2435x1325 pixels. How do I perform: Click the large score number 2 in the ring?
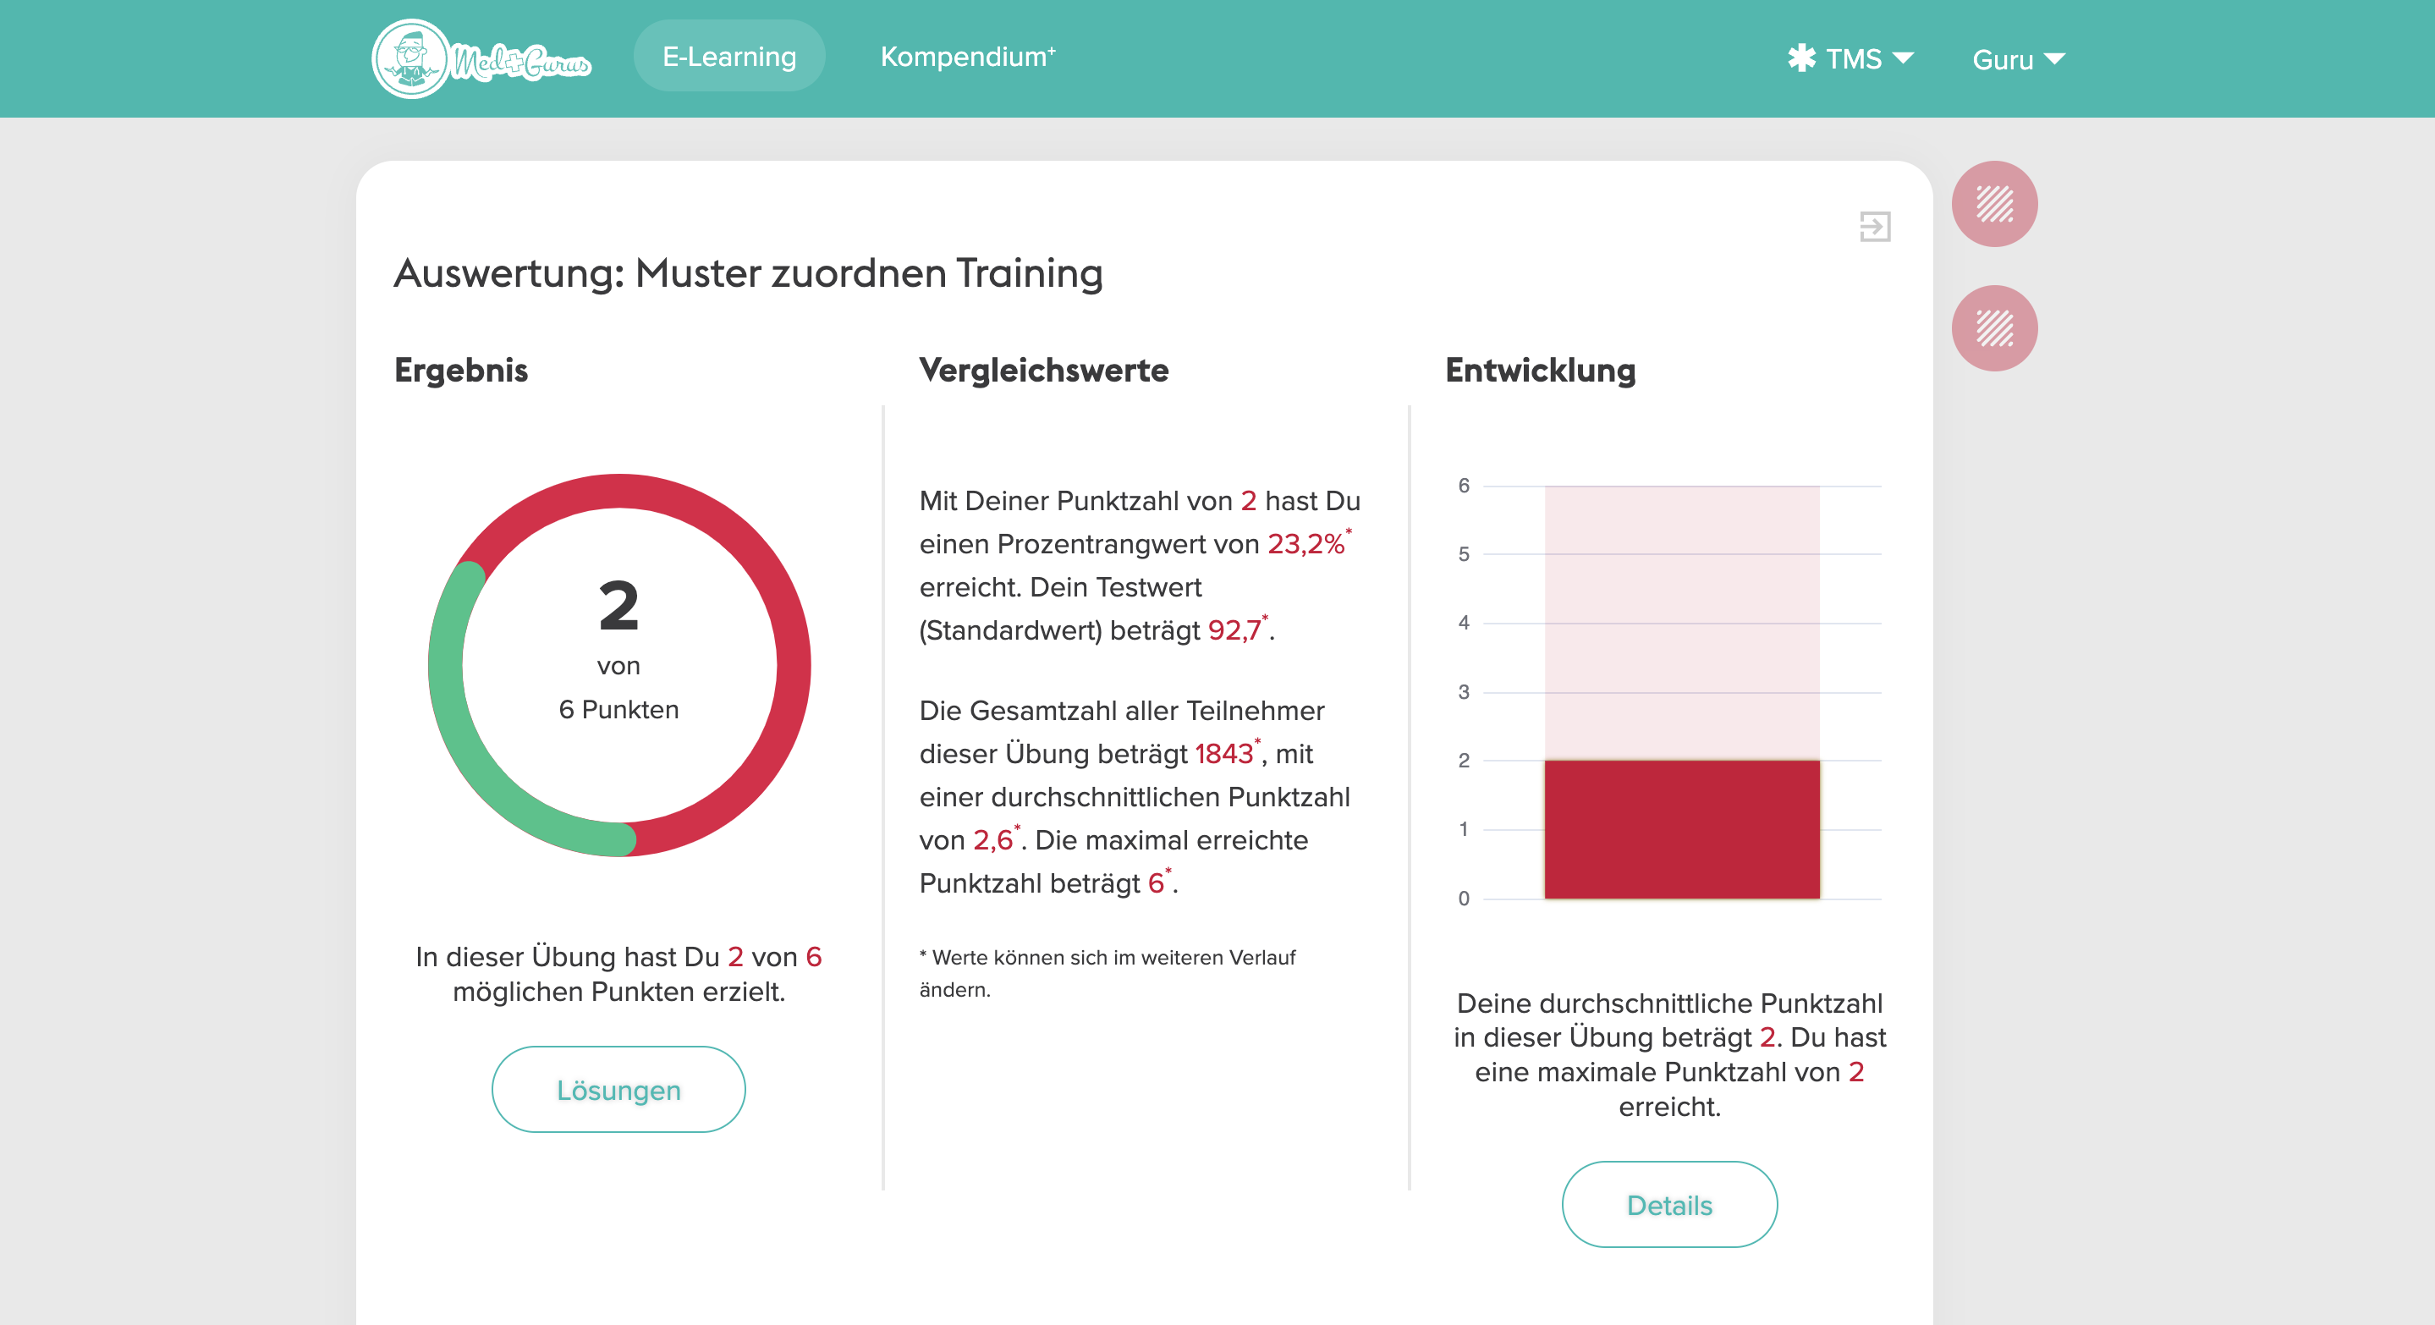tap(619, 606)
